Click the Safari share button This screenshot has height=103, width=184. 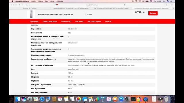click(x=166, y=5)
